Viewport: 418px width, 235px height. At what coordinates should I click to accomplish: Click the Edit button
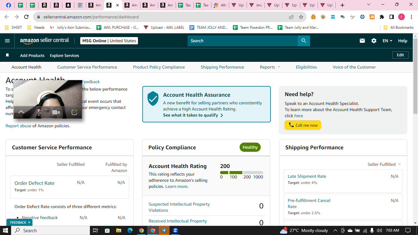pos(401,55)
